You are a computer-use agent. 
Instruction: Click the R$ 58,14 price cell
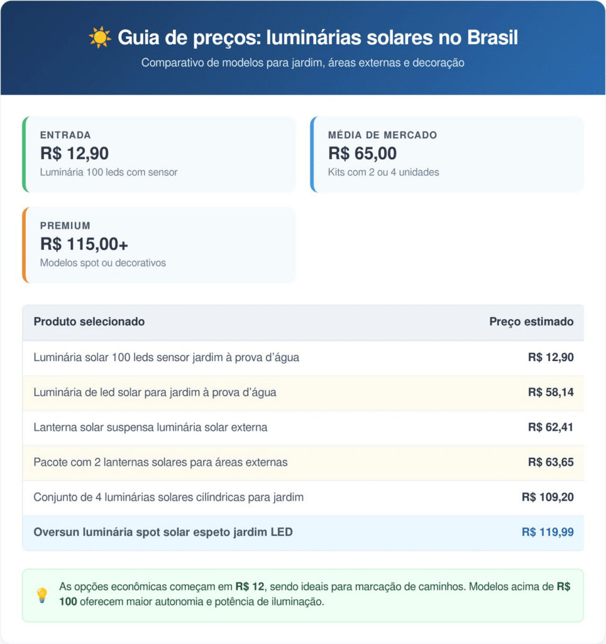(x=551, y=392)
